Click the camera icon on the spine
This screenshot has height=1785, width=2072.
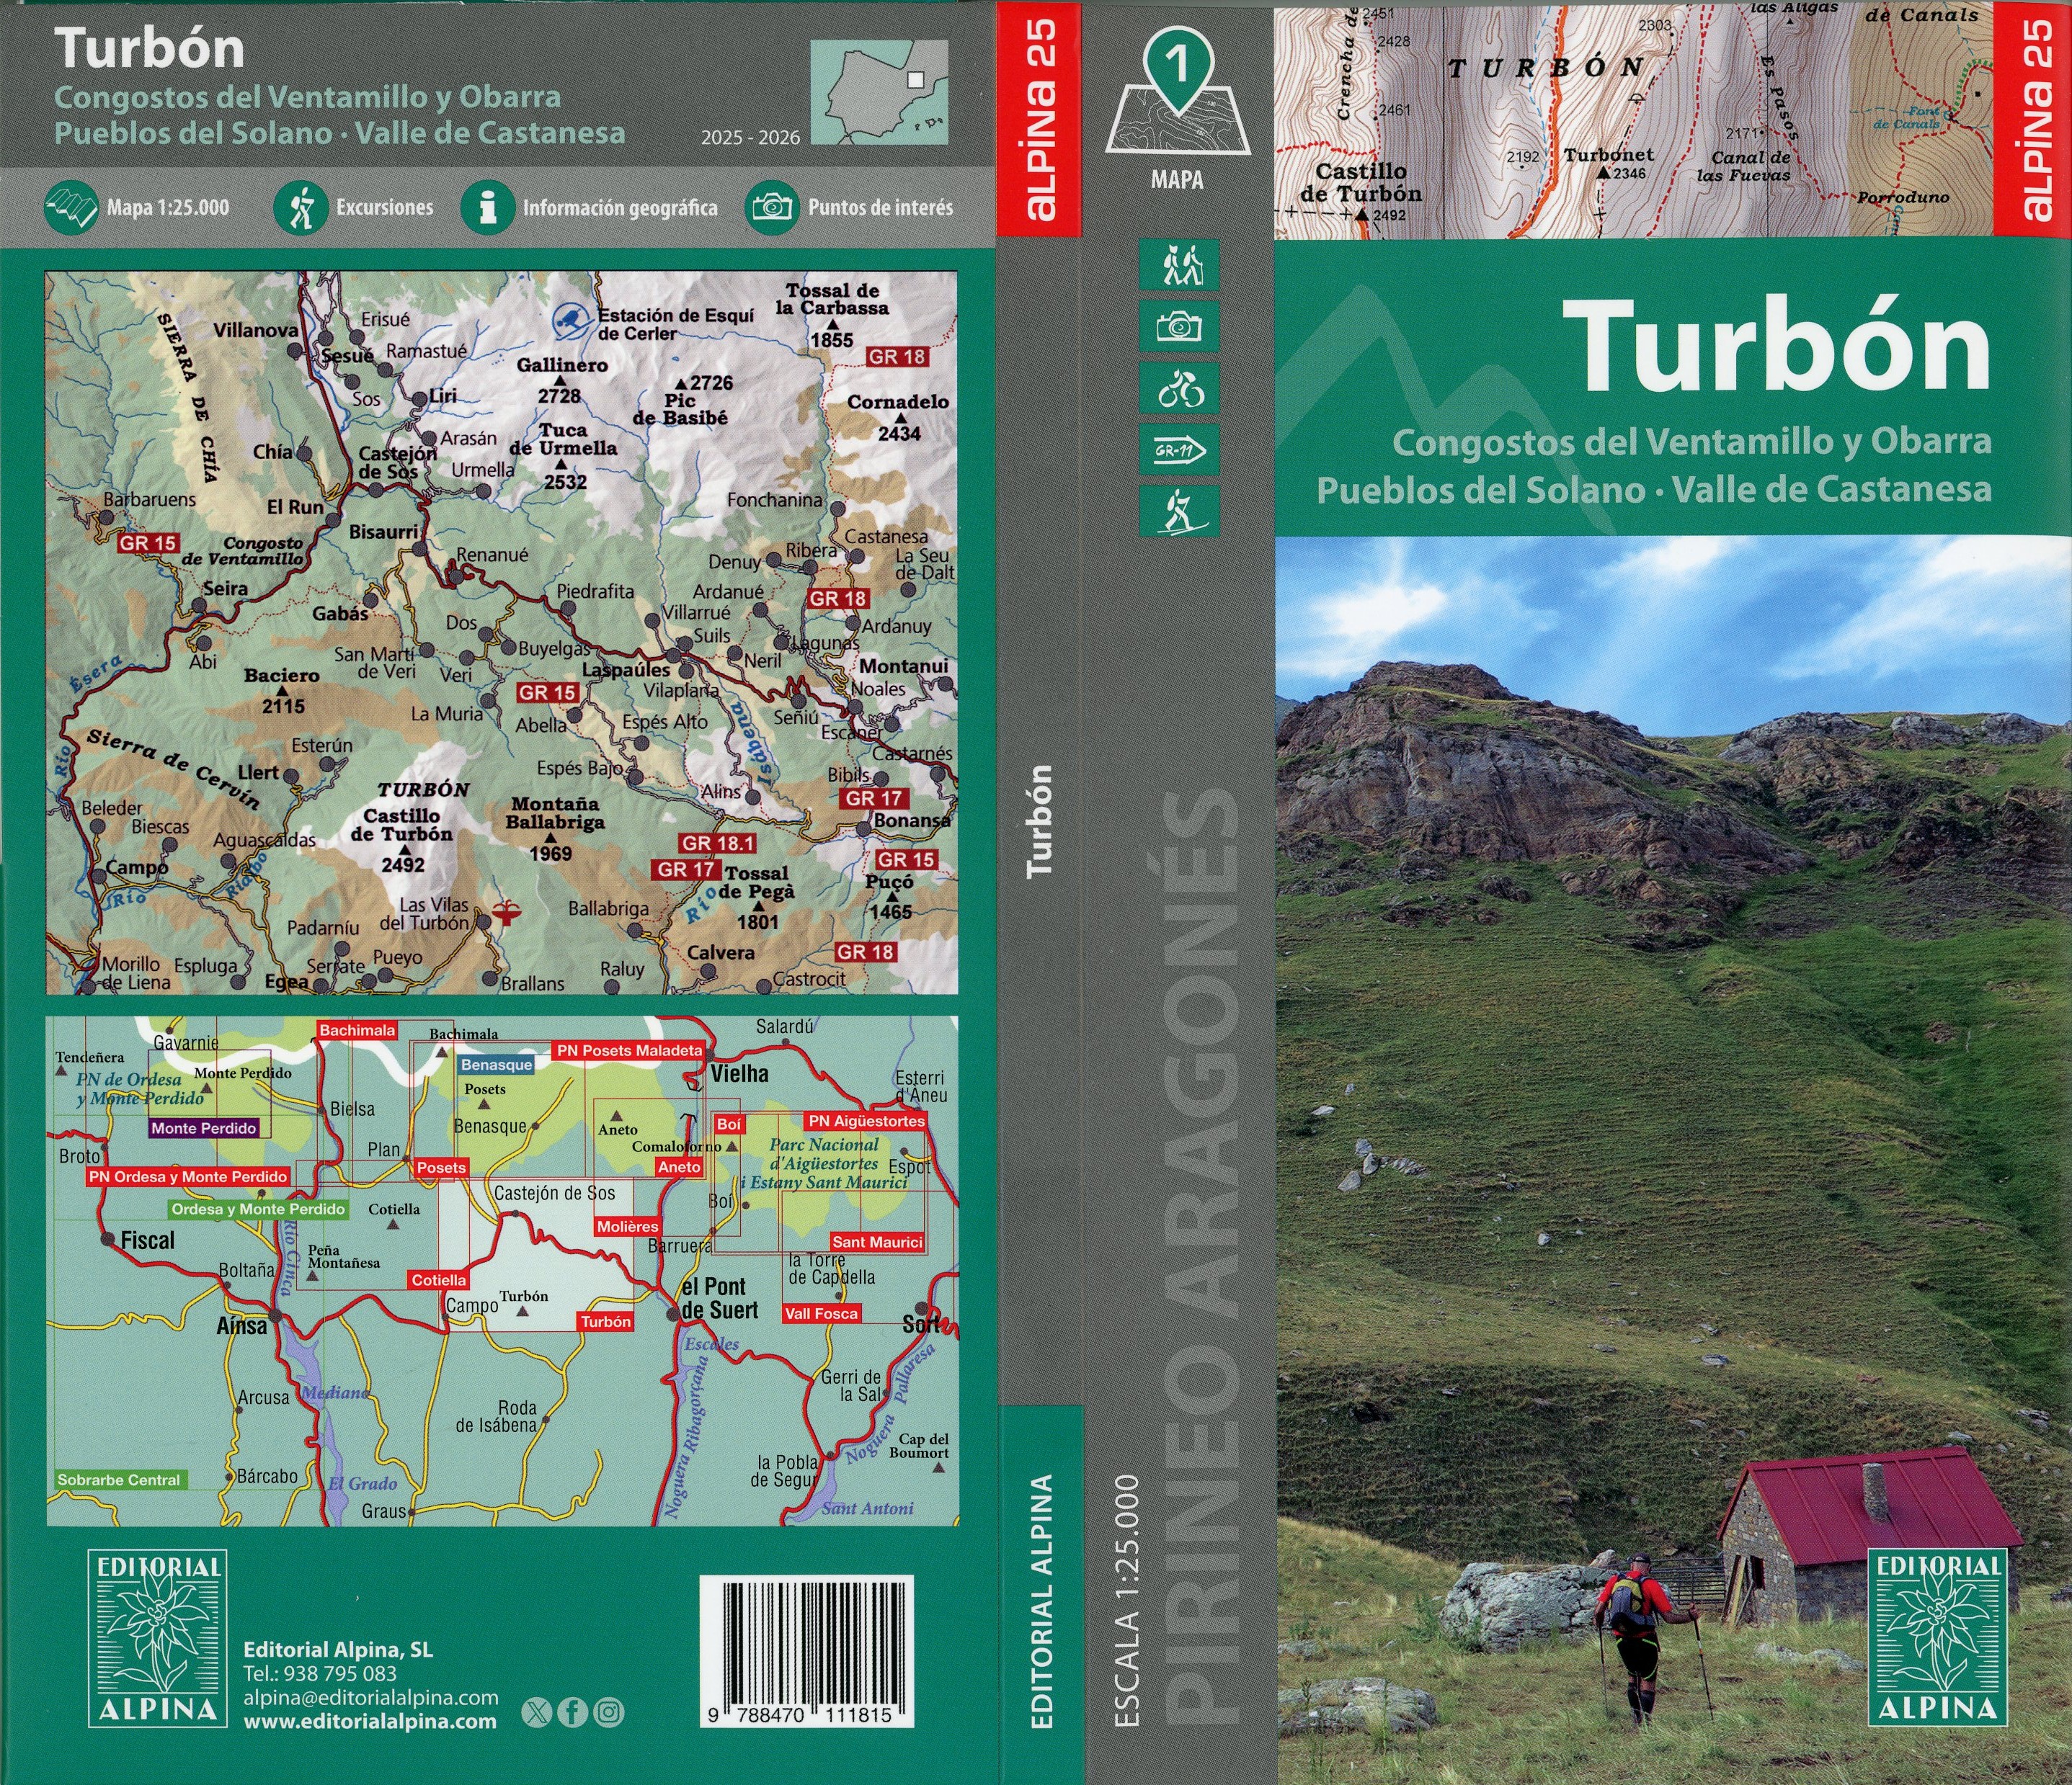(1180, 327)
